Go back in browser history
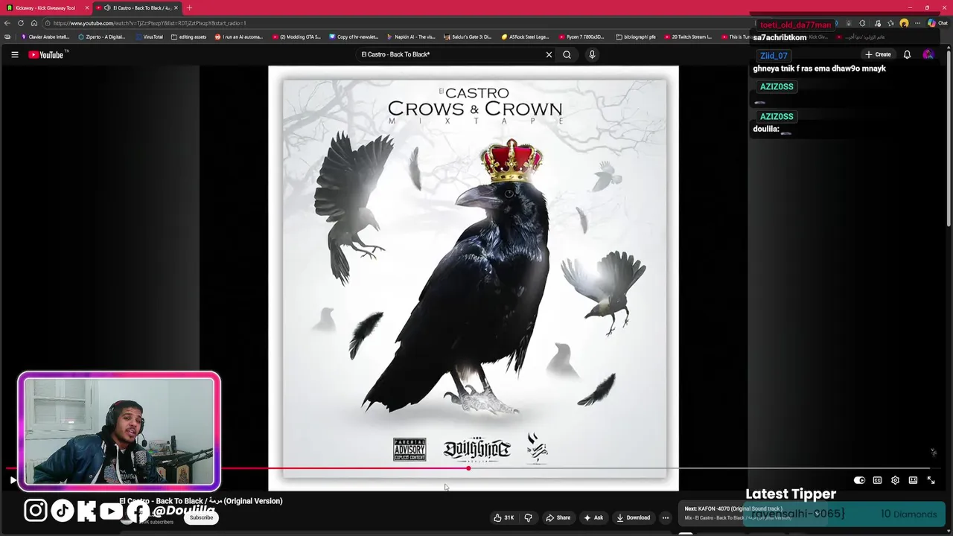Viewport: 953px width, 536px height. tap(7, 23)
